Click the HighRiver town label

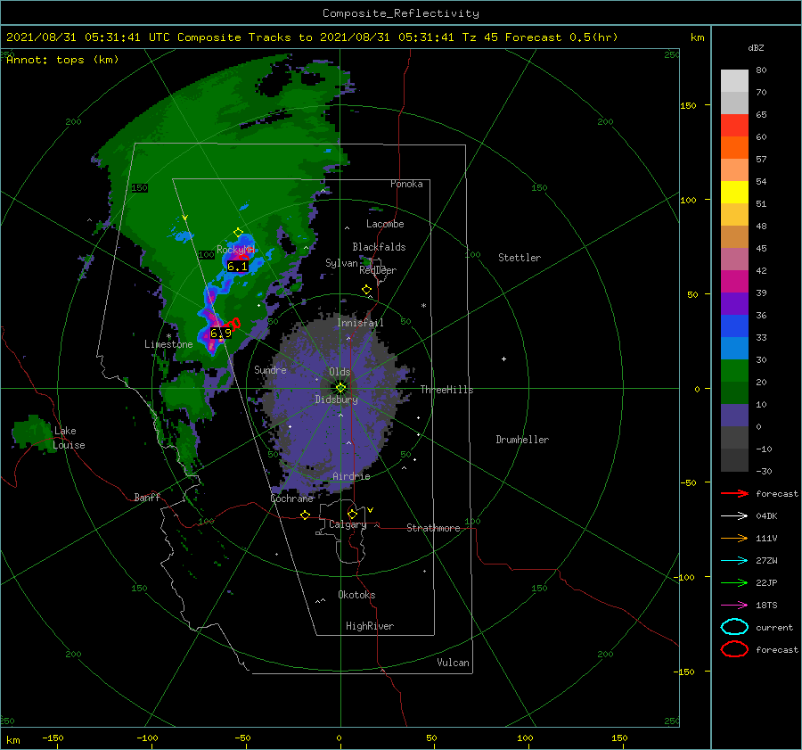[x=370, y=626]
